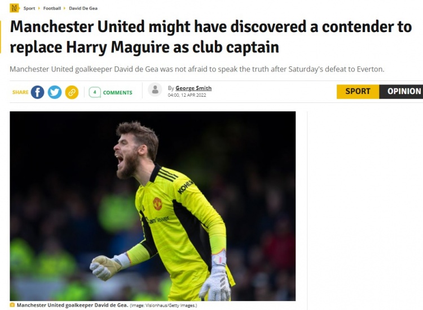Open George Smith author page
423x310 pixels.
click(193, 88)
